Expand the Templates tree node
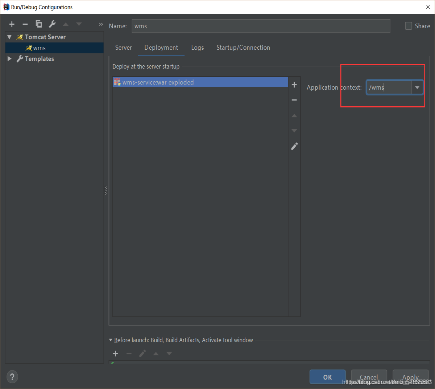 pos(9,59)
